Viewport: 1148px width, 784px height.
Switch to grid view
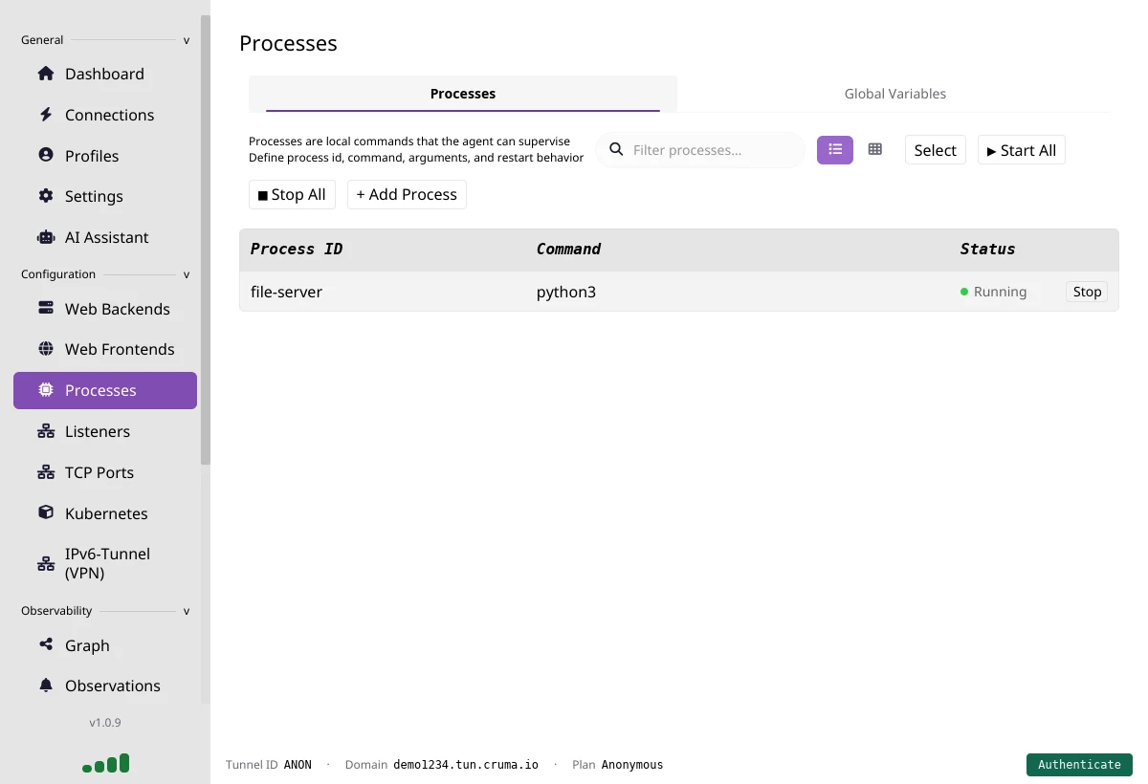click(874, 149)
